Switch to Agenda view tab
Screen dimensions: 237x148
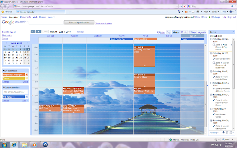(x=202, y=32)
